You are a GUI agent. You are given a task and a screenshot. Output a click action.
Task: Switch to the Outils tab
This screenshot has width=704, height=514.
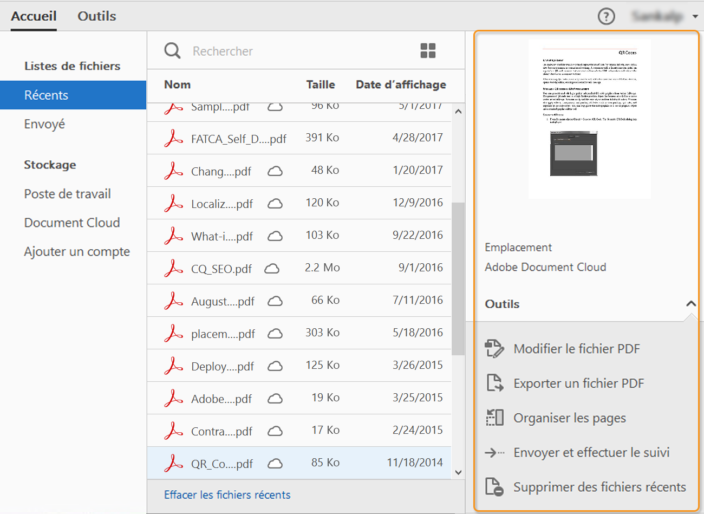pyautogui.click(x=96, y=16)
